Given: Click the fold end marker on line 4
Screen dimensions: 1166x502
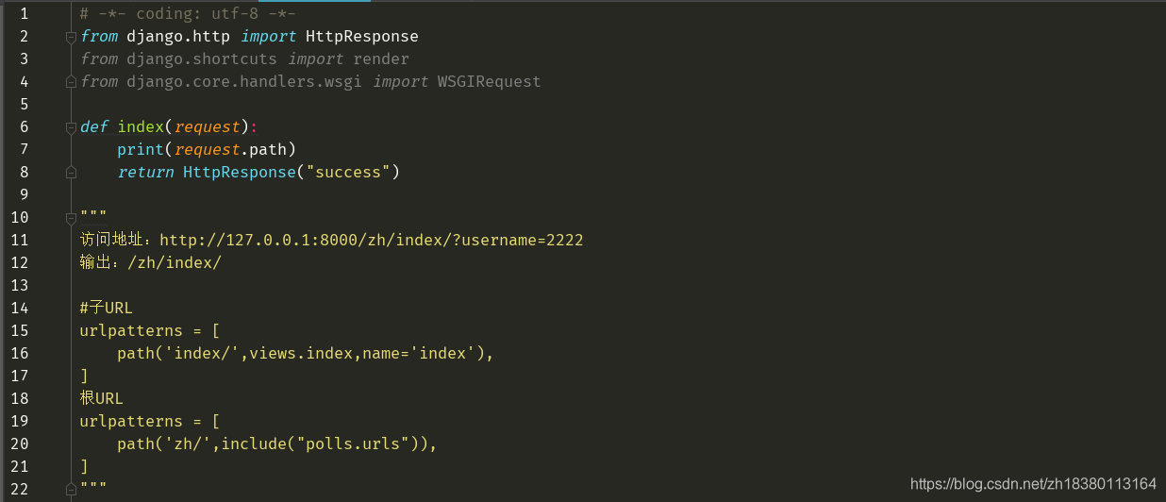Looking at the screenshot, I should (71, 82).
